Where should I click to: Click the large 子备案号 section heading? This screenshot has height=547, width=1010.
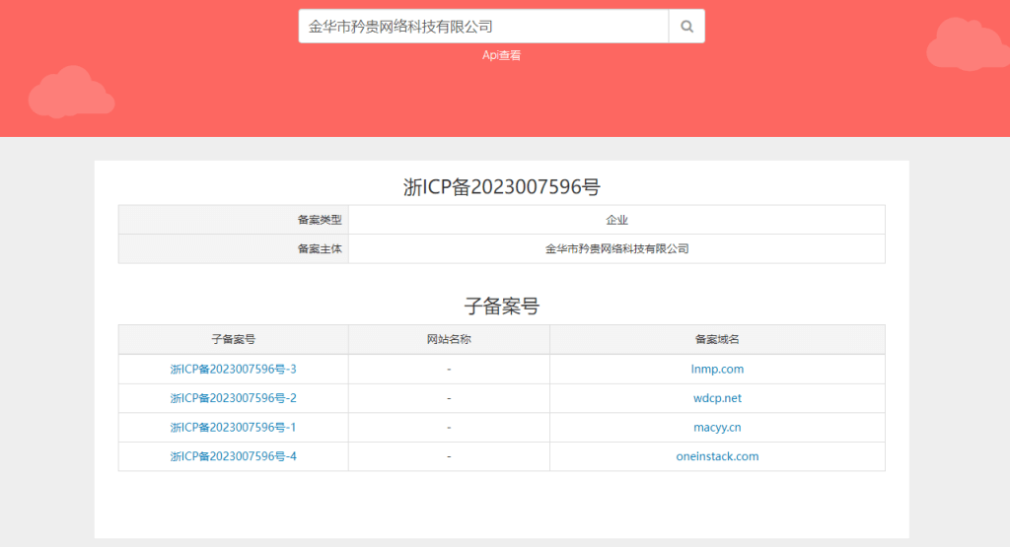(x=501, y=306)
